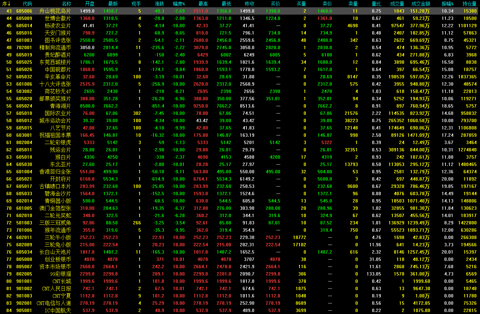Image resolution: width=480 pixels, height=314 pixels.
Task: Select the 长白山天池片 name cell
Action: coord(55,252)
